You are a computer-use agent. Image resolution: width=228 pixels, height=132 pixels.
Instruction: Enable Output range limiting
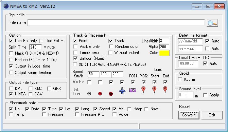[11, 73]
